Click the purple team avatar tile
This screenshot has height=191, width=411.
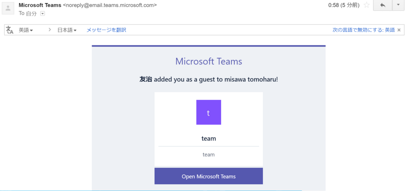pos(209,112)
